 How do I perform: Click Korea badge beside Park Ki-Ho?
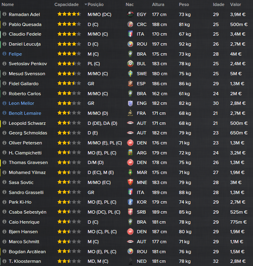130,202
